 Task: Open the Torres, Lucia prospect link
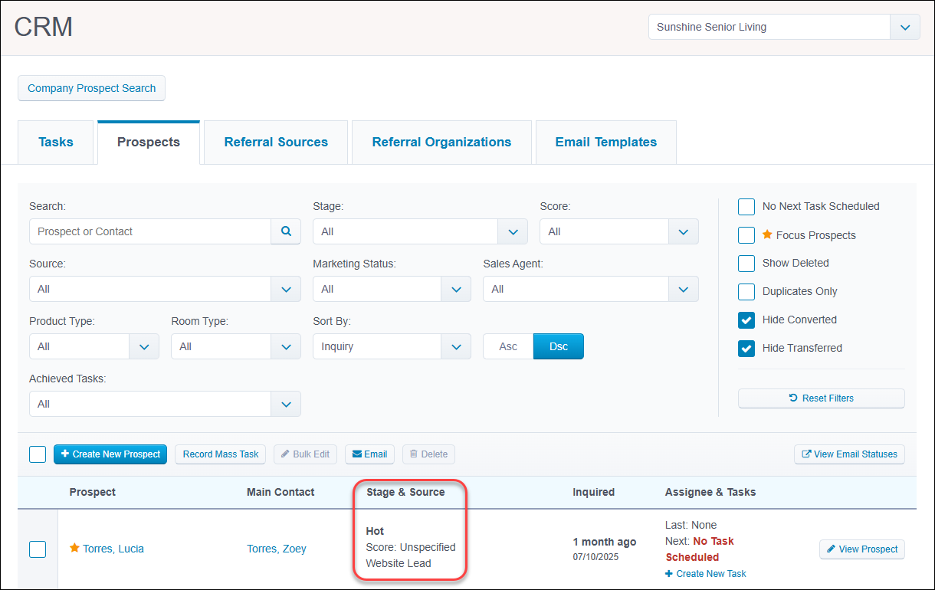point(113,549)
